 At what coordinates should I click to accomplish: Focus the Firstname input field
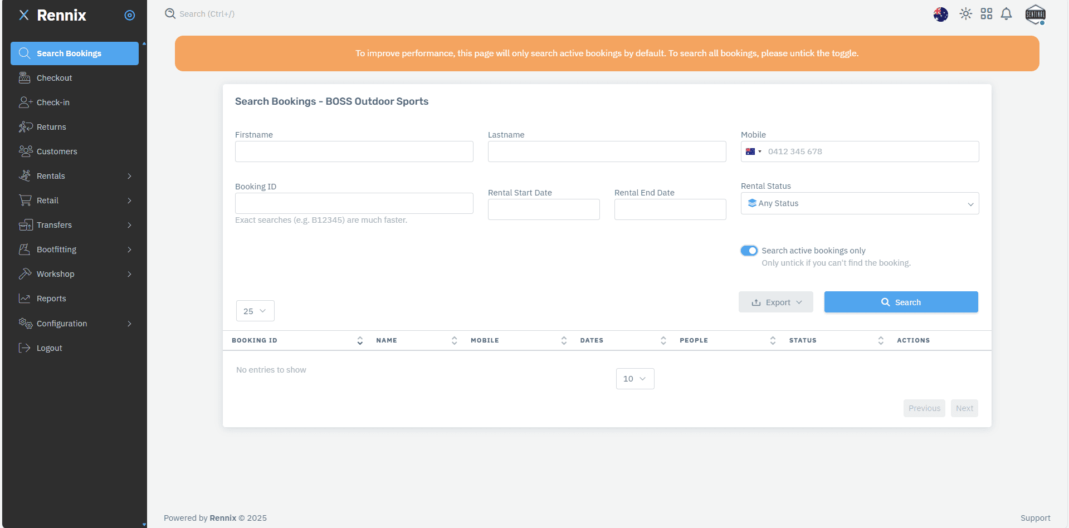(354, 151)
